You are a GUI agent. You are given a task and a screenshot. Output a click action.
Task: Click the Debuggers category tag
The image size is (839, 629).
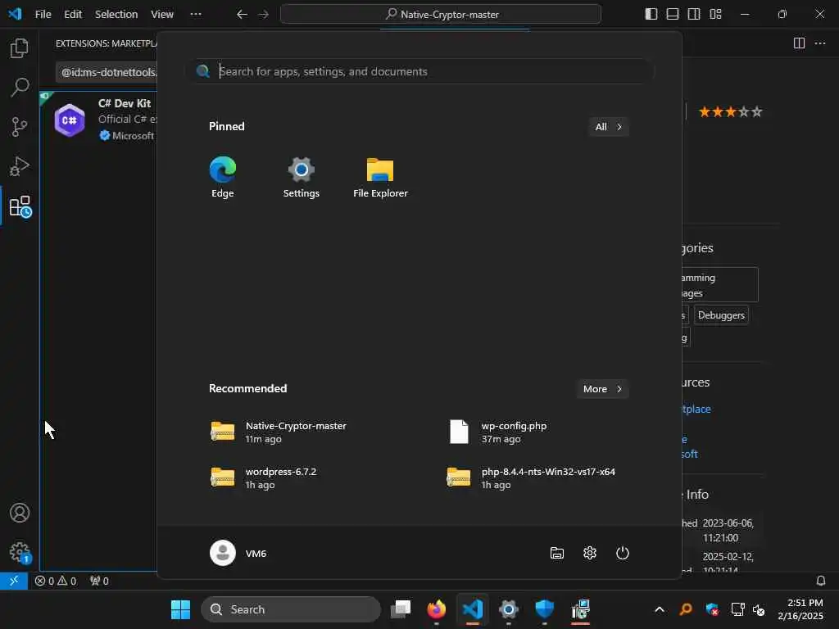[721, 315]
